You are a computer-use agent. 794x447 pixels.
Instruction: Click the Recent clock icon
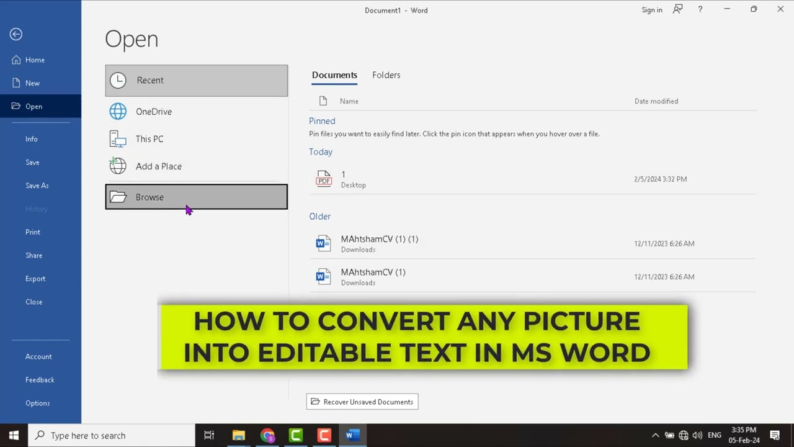118,80
